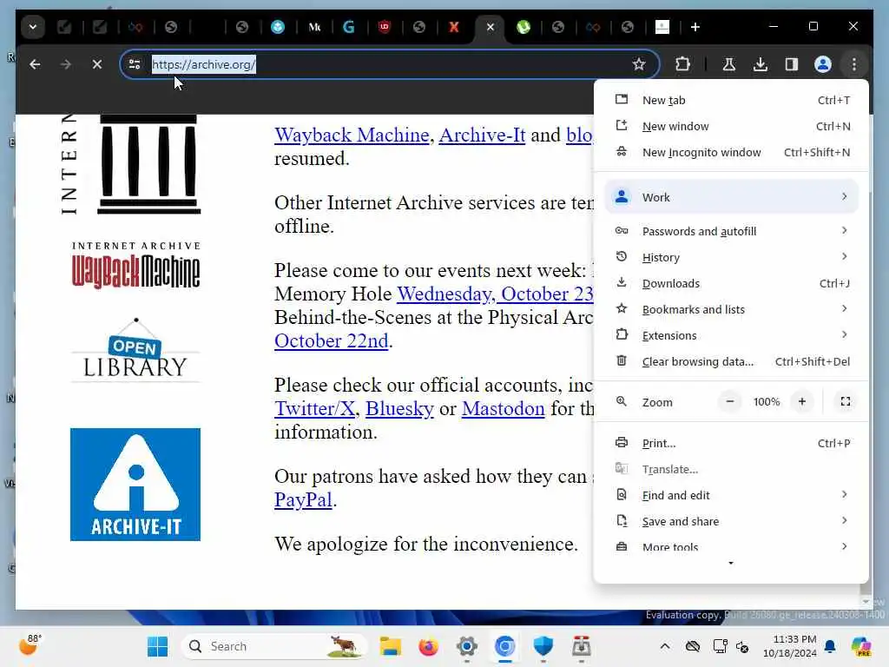This screenshot has height=667, width=889.
Task: Click the blue Archive-It logo
Action: click(x=135, y=485)
